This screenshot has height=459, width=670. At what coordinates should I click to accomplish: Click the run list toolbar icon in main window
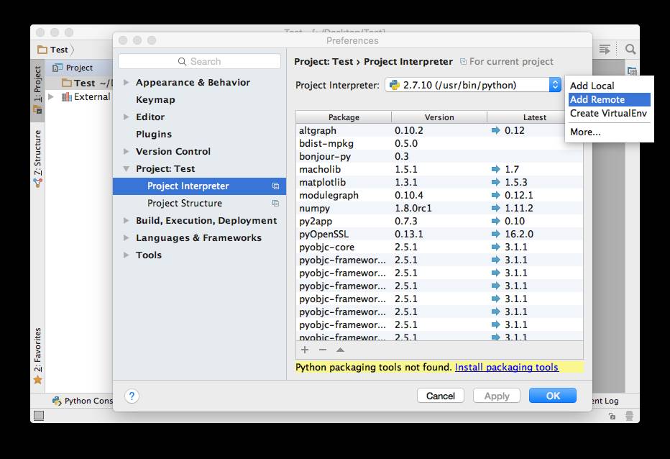[605, 49]
